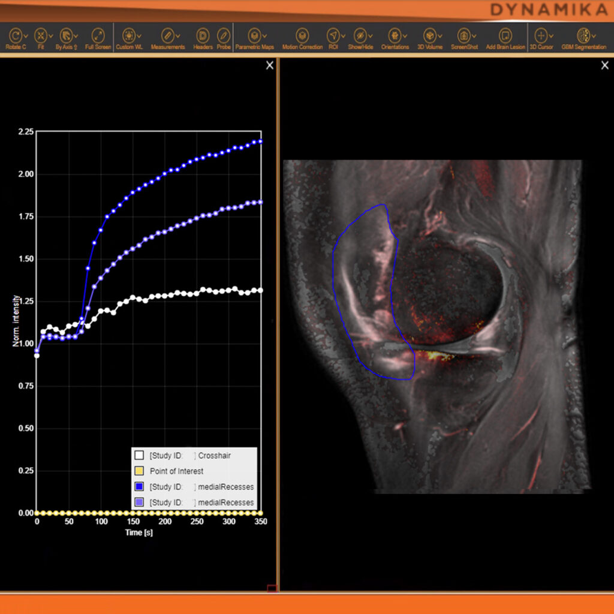Select the Probe tool

click(223, 35)
